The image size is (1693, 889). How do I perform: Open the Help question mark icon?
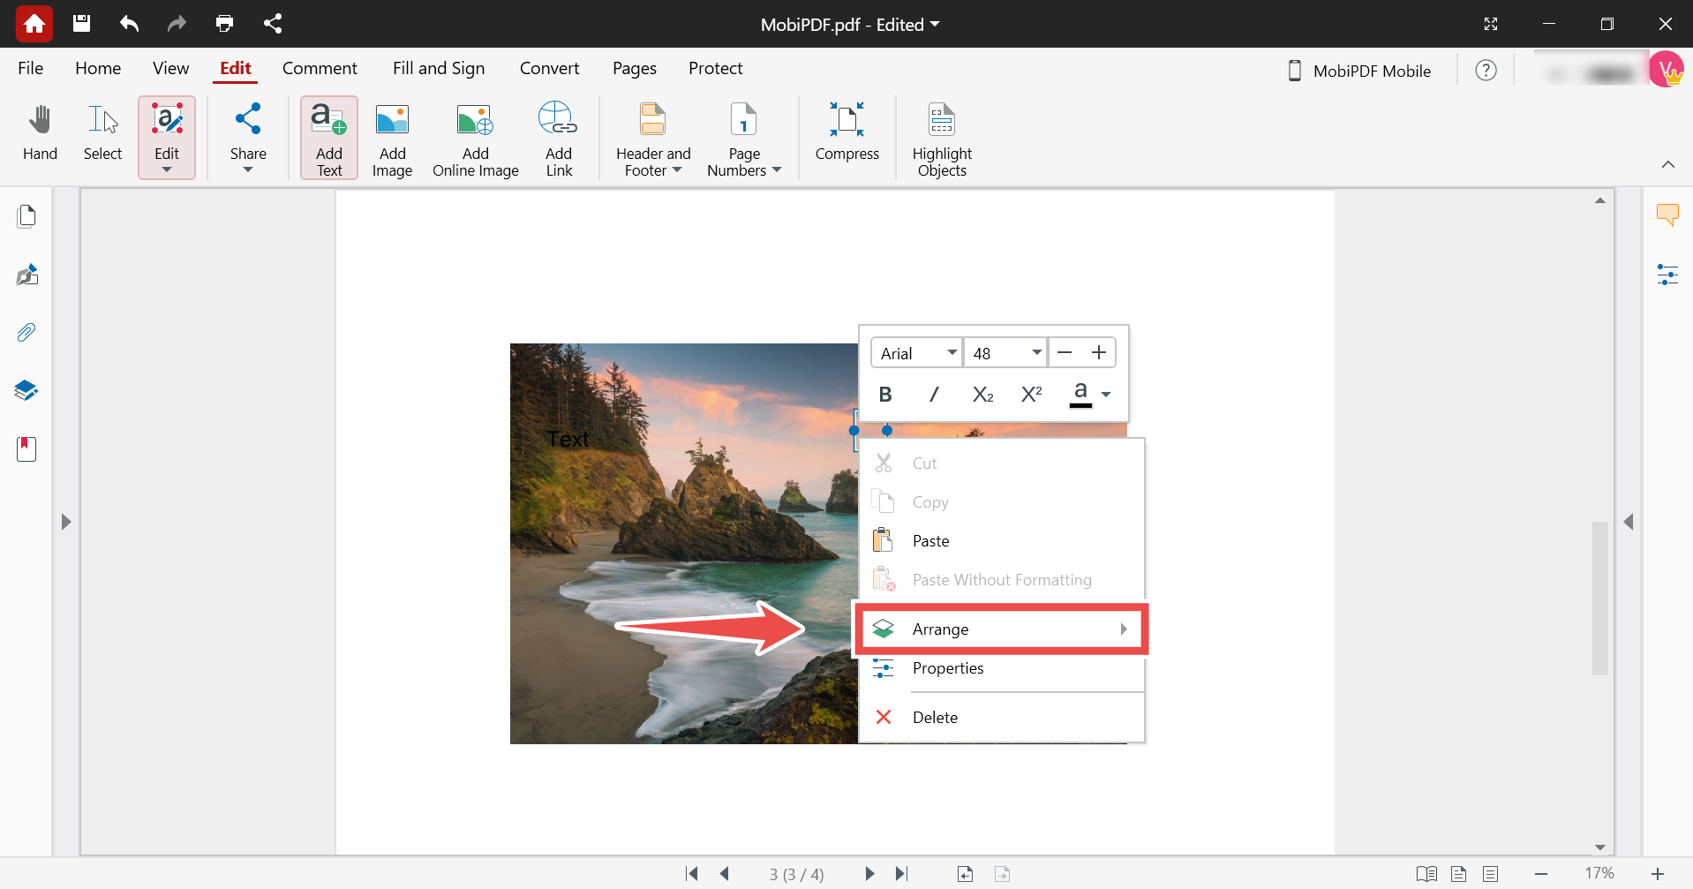1486,71
